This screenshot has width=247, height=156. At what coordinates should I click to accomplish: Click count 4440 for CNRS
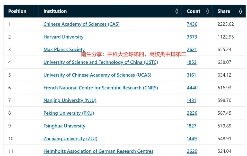[192, 88]
